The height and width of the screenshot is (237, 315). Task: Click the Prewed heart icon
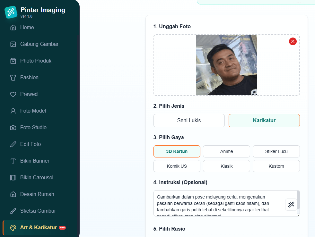click(13, 94)
